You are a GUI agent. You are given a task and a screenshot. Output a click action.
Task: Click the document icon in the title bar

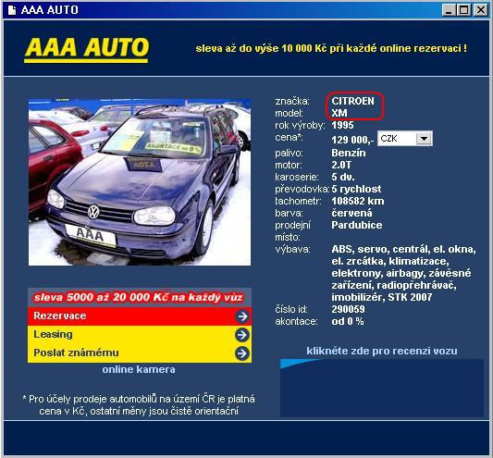[12, 10]
